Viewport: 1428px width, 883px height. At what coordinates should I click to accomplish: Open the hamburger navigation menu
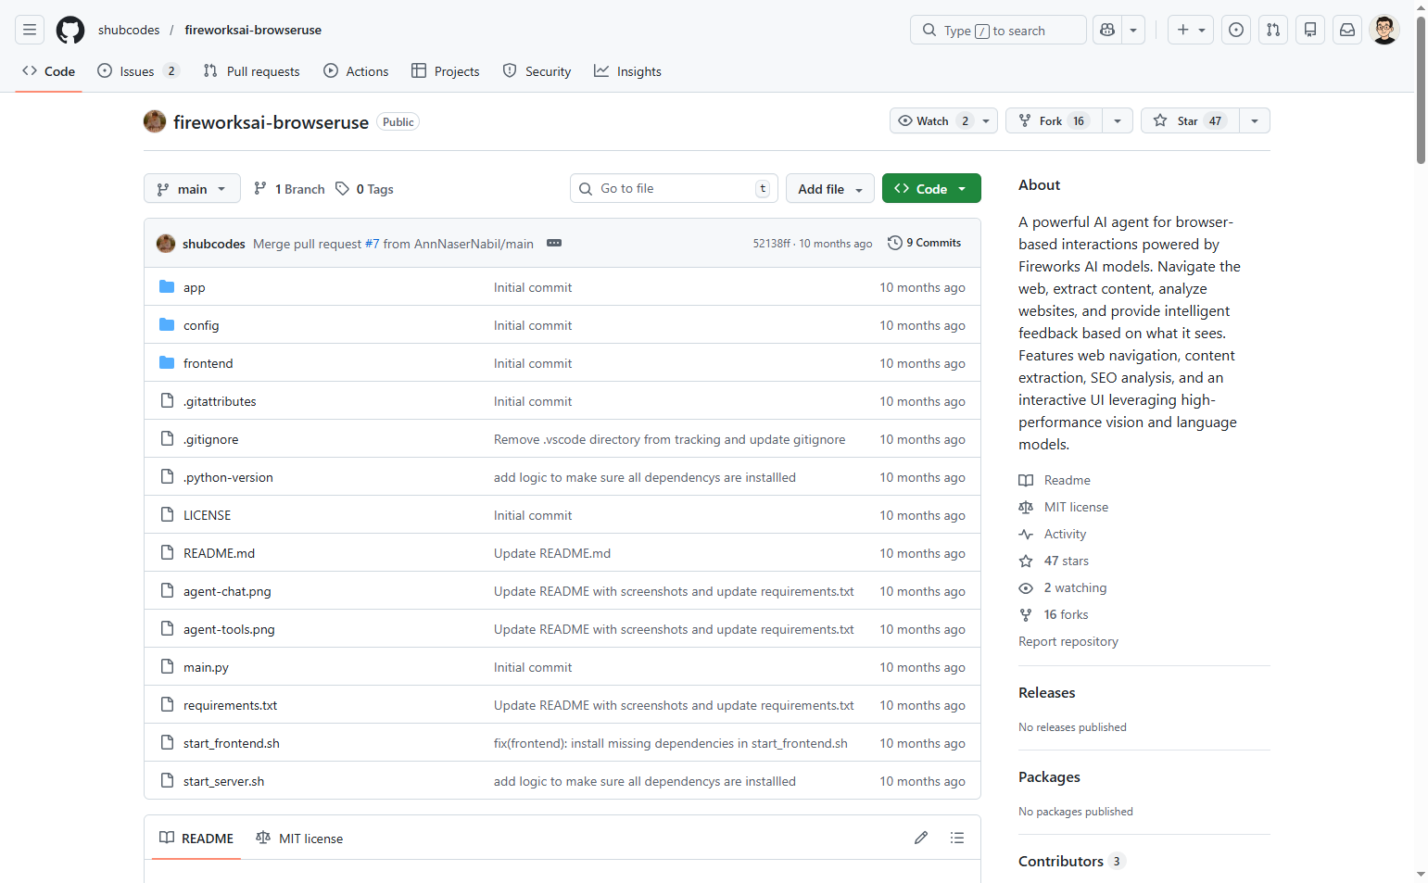[x=30, y=30]
